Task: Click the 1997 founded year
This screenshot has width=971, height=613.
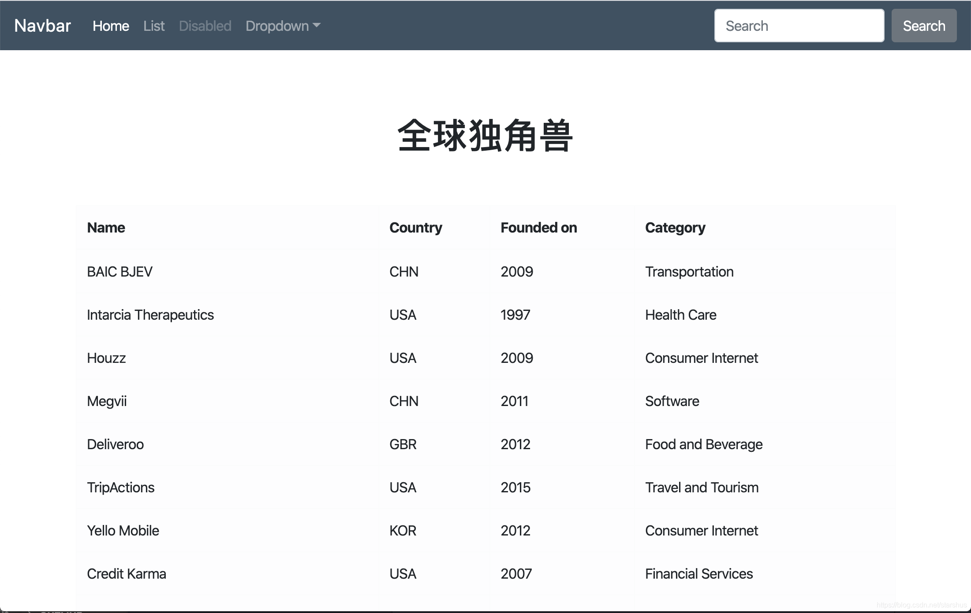Action: coord(515,315)
